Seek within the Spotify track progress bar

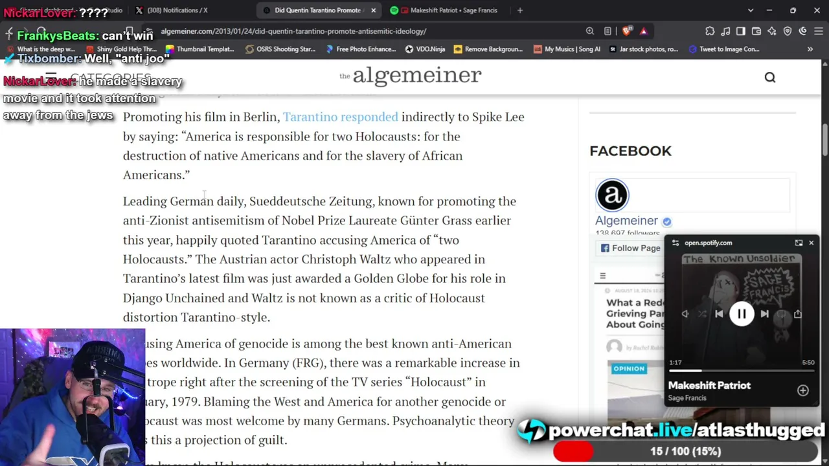[x=742, y=370]
